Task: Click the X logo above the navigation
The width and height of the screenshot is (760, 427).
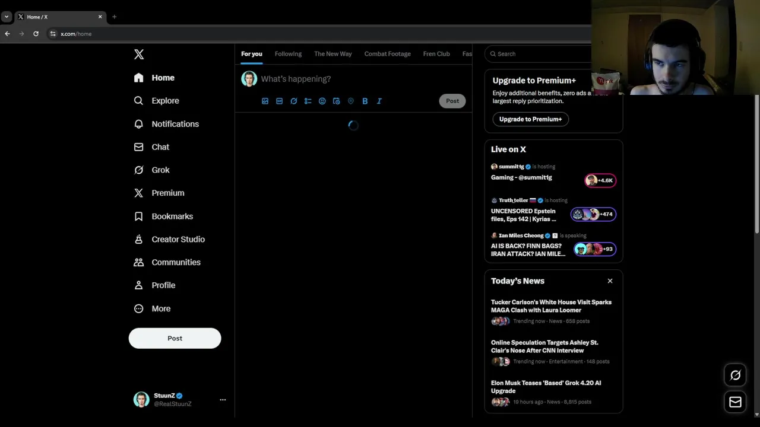Action: (x=139, y=55)
